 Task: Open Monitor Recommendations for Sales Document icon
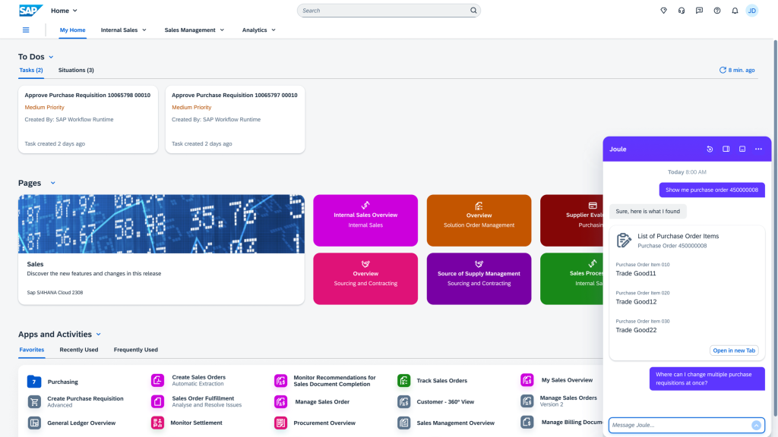281,381
